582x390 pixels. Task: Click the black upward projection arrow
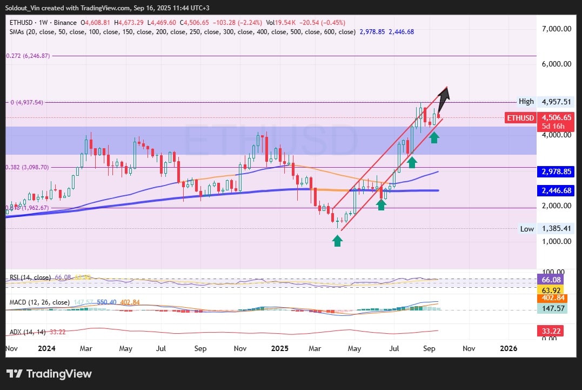click(x=444, y=98)
